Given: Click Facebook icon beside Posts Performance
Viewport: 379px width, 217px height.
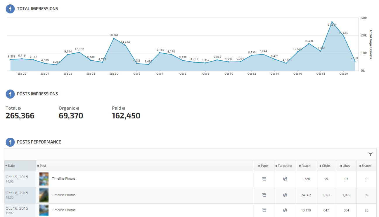Looking at the screenshot, I should (10, 142).
